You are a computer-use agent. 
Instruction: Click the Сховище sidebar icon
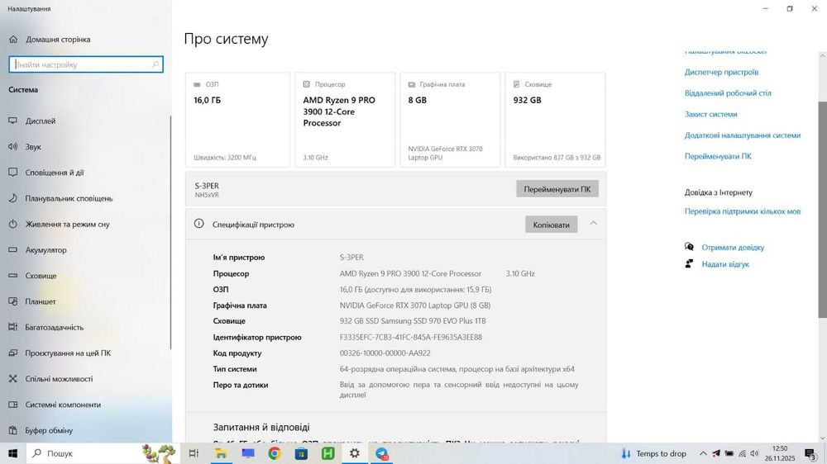(13, 276)
